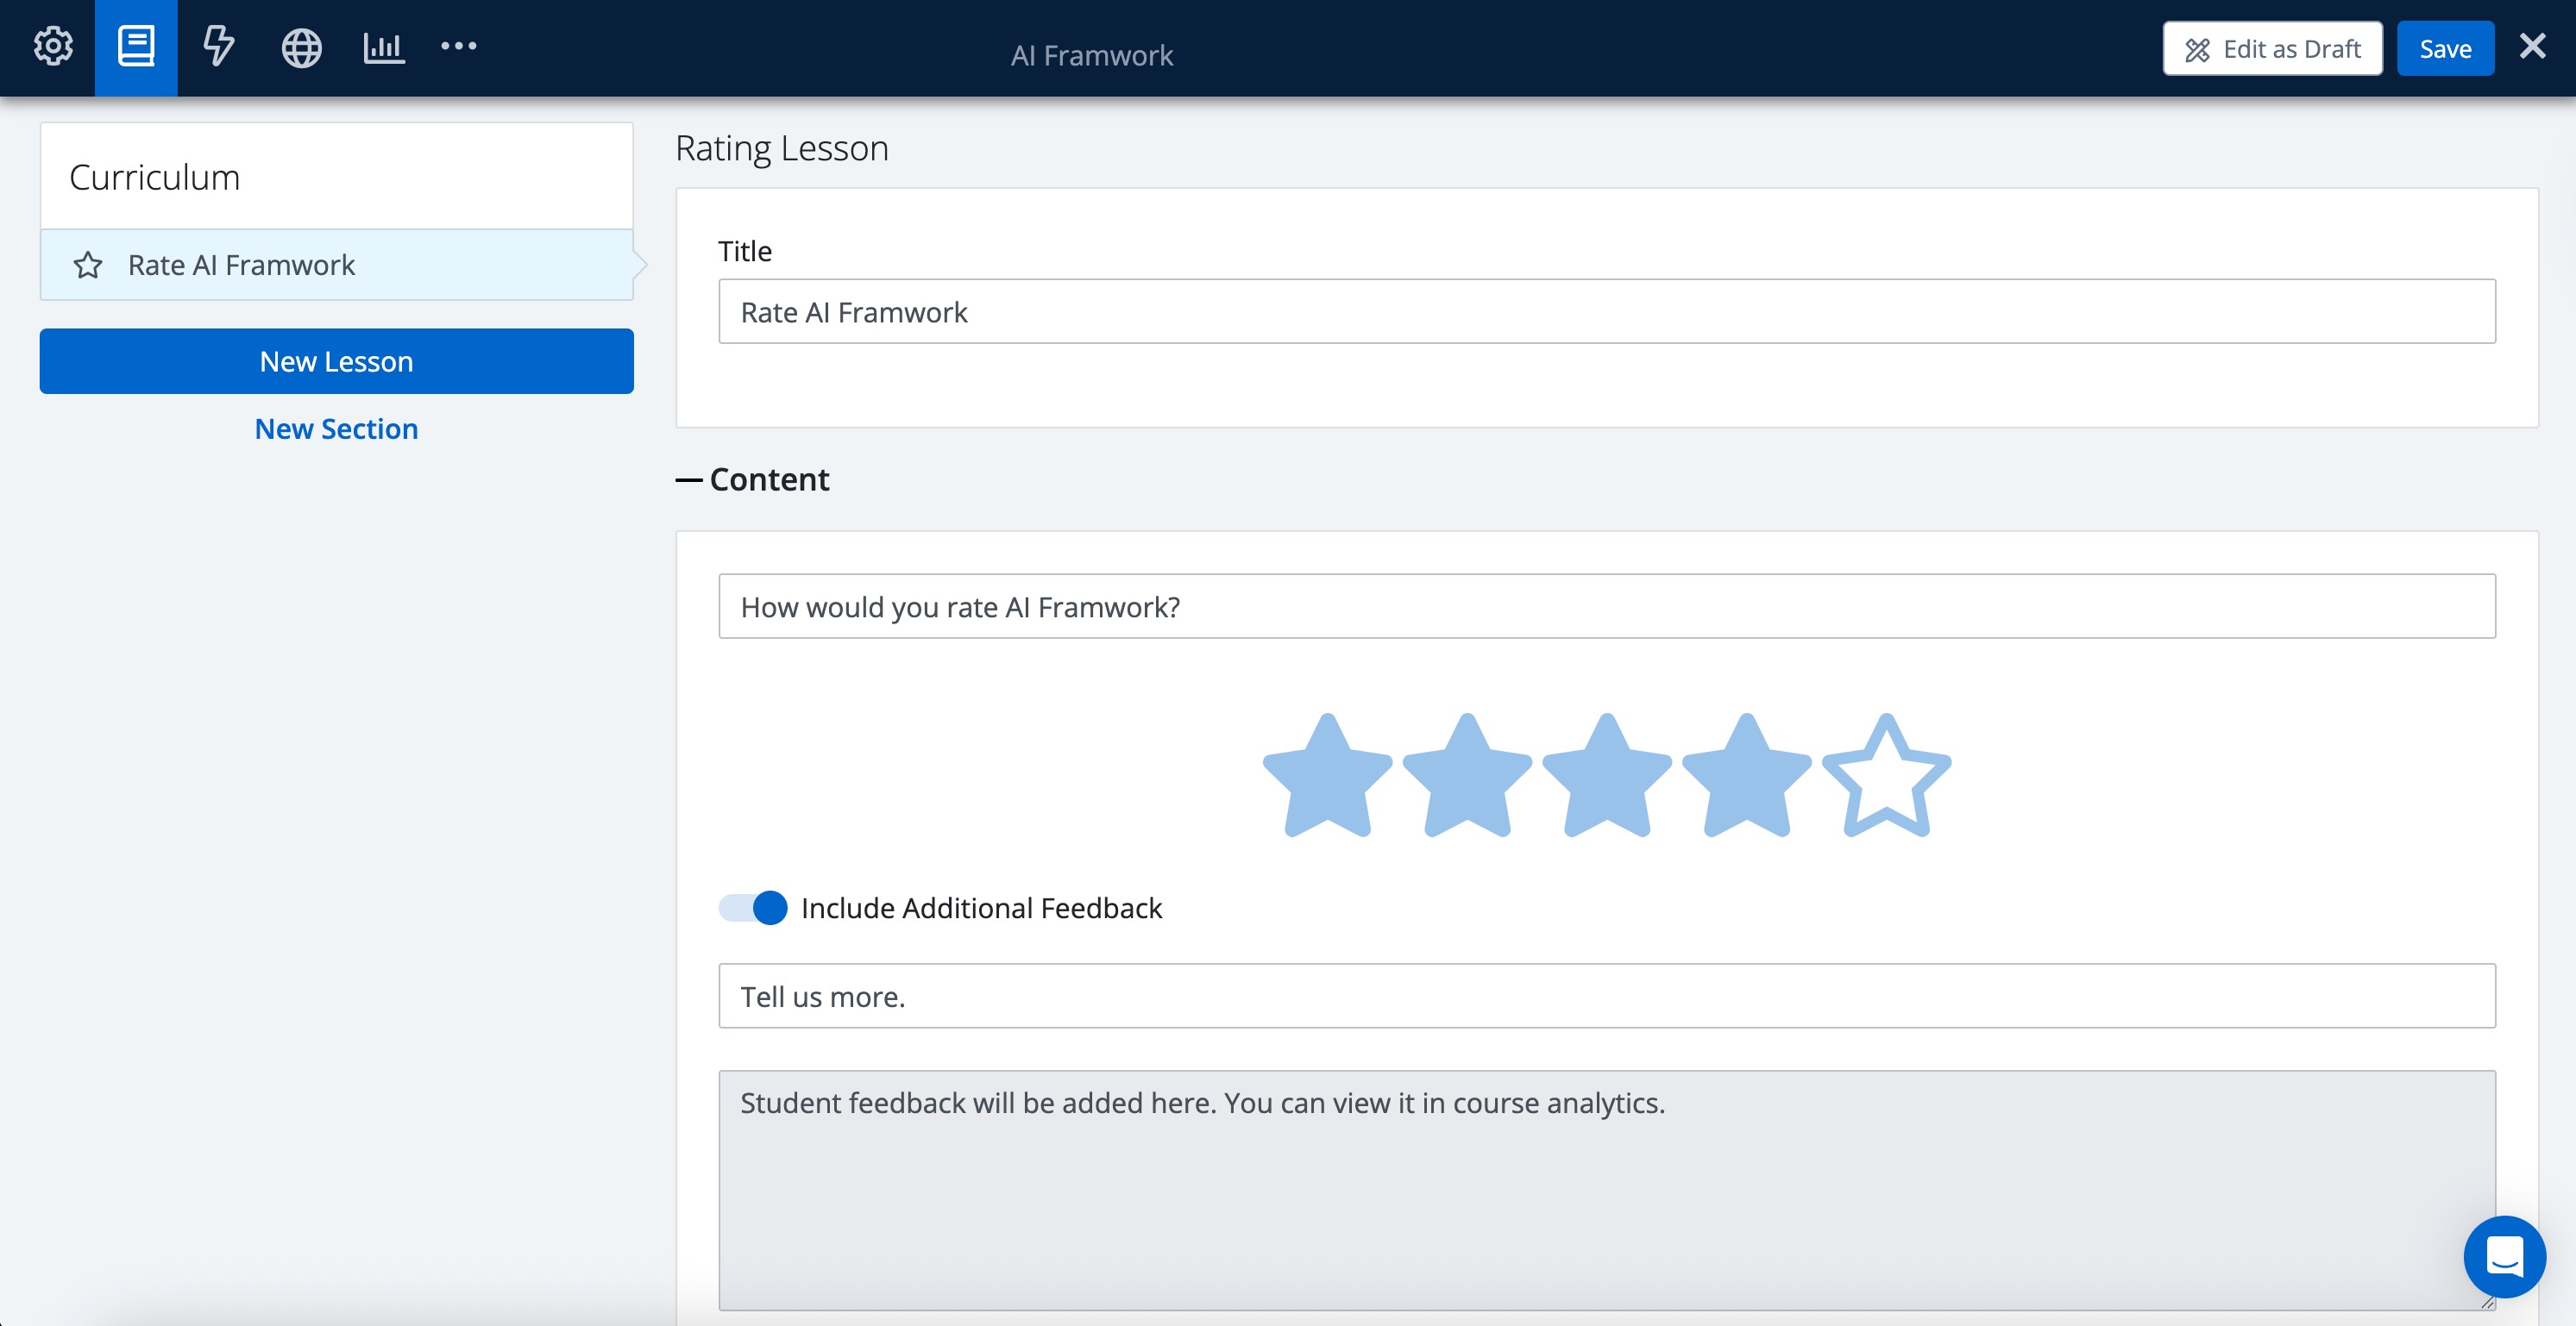Click the lesson Title input field
The height and width of the screenshot is (1326, 2576).
coord(1606,312)
